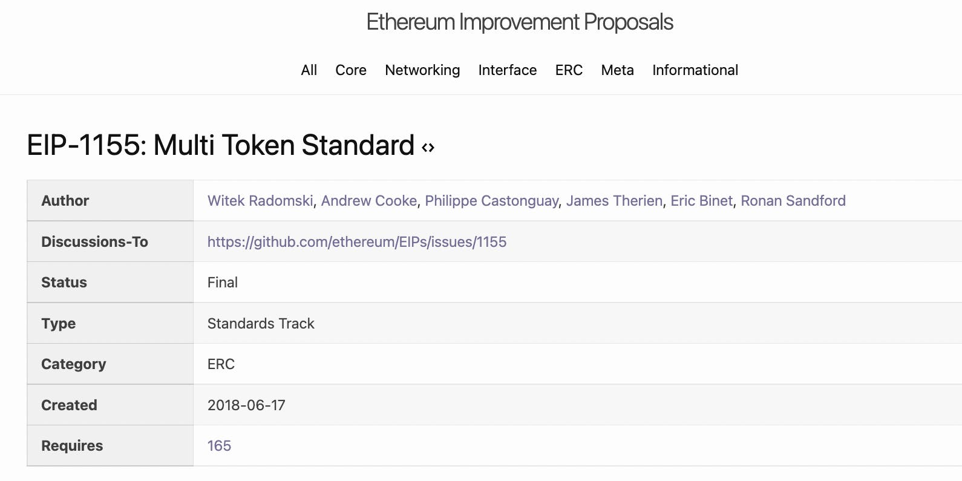Open the Meta proposals page

click(x=617, y=70)
